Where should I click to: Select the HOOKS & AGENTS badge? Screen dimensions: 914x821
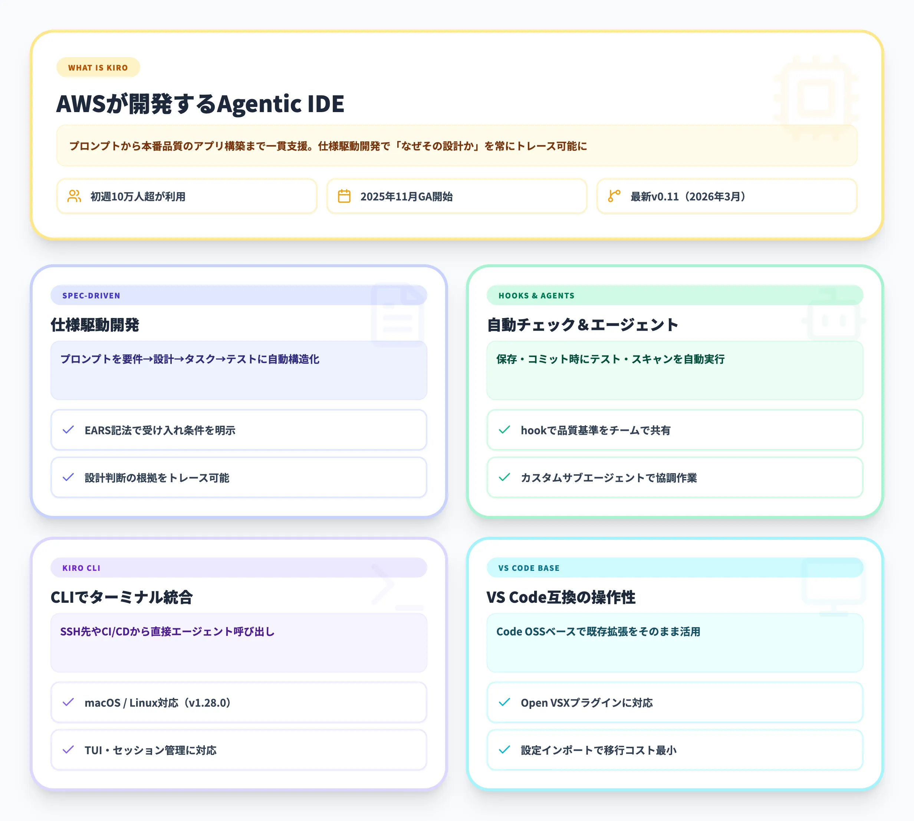click(537, 295)
